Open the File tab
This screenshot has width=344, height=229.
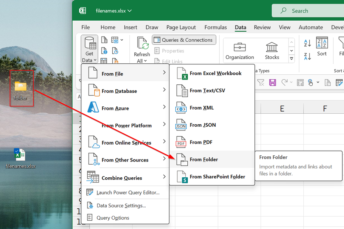coord(85,27)
